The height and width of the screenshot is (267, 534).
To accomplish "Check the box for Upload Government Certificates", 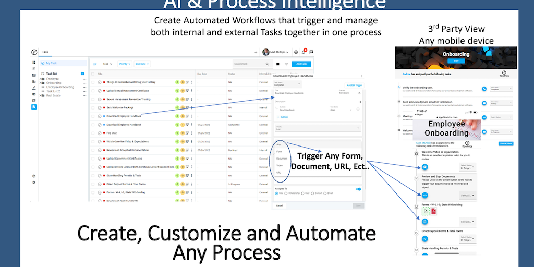I will pos(93,159).
